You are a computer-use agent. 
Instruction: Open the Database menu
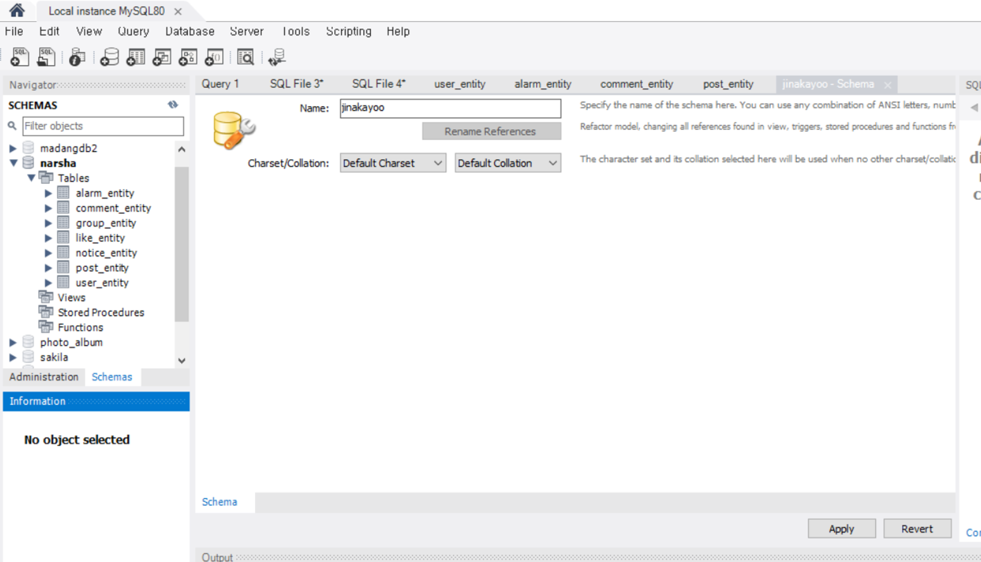click(x=190, y=31)
